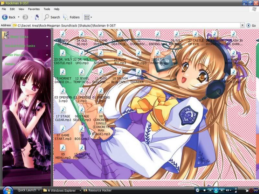259x194 pixels.
Task: Expand the Details panel
Action: 47,64
